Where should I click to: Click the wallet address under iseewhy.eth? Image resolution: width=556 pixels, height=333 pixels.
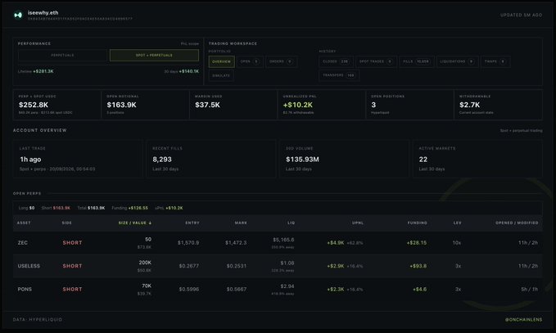click(80, 19)
